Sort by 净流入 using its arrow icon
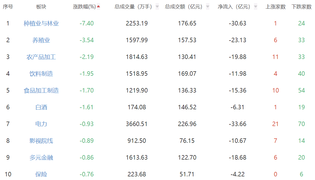Screen dimensions: 315x180 pos(255,7)
